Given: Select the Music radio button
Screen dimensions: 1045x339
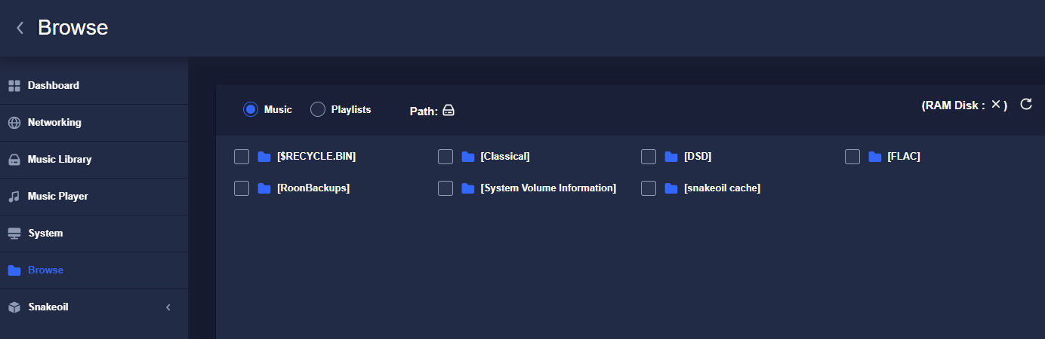Looking at the screenshot, I should tap(251, 109).
